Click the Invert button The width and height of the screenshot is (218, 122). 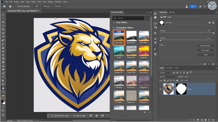pos(205,55)
